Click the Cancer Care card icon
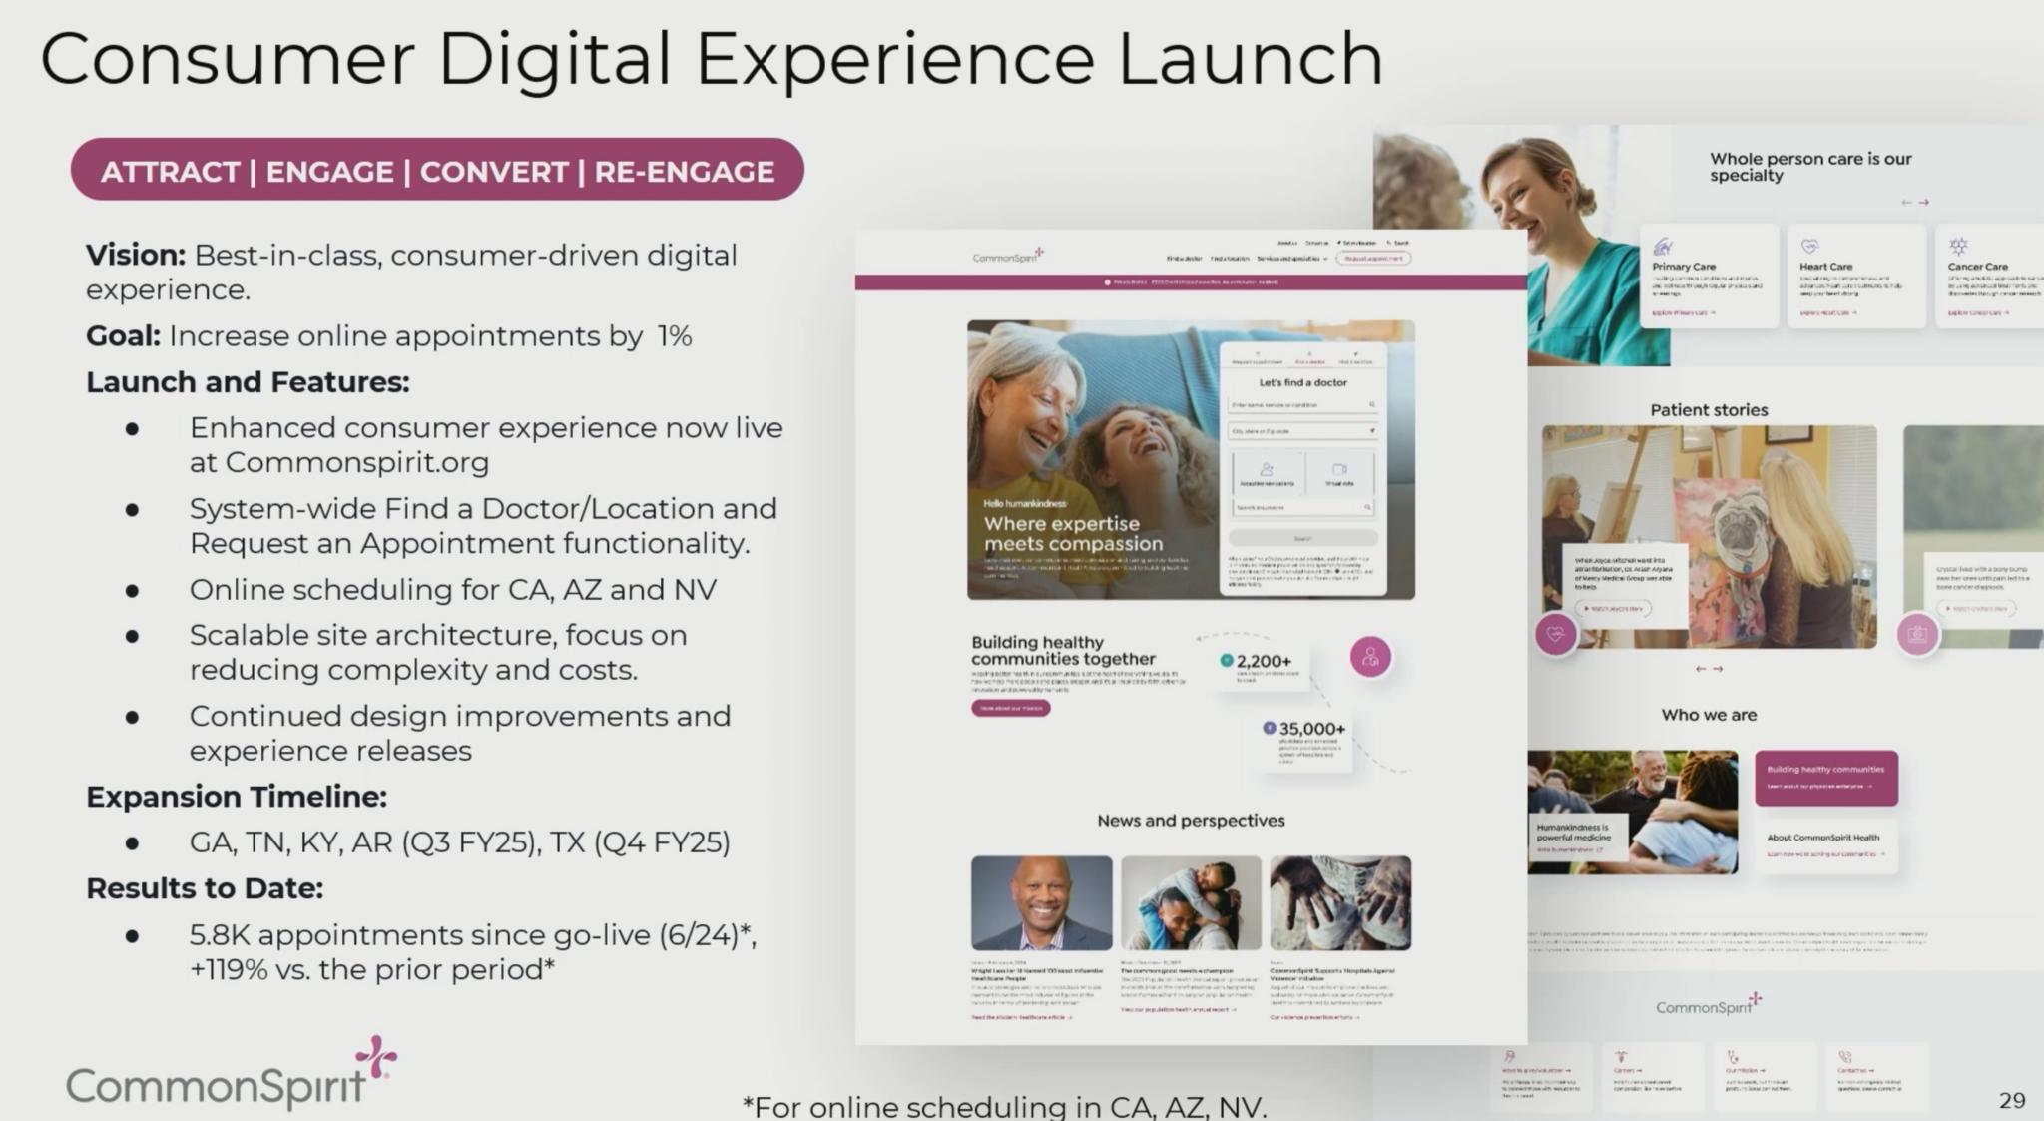The width and height of the screenshot is (2044, 1121). point(1958,246)
